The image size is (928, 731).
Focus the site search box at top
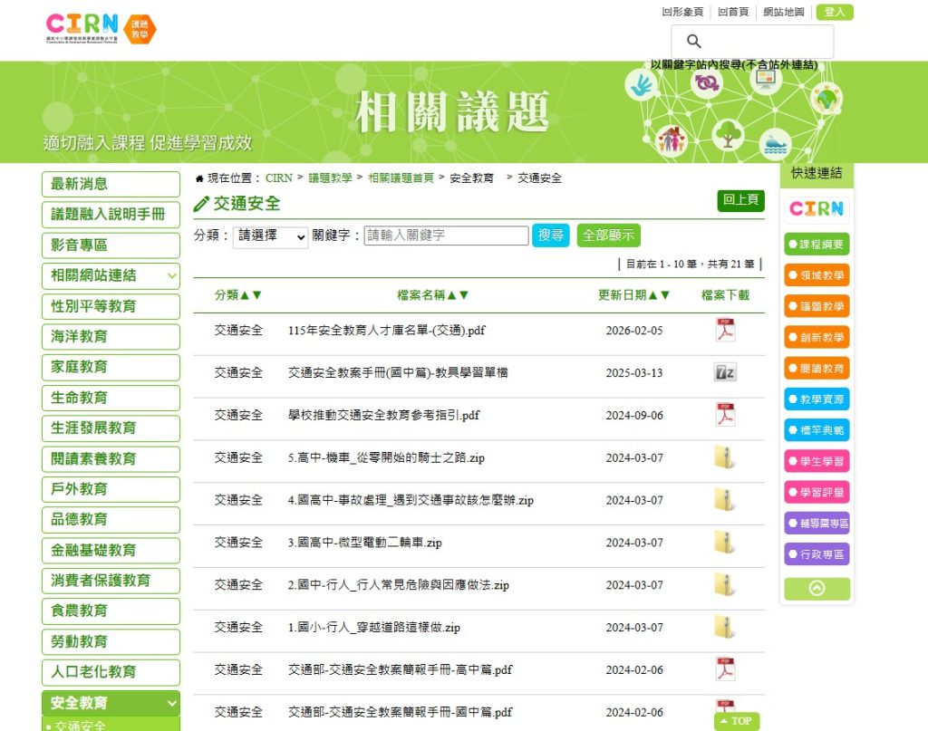[x=752, y=42]
